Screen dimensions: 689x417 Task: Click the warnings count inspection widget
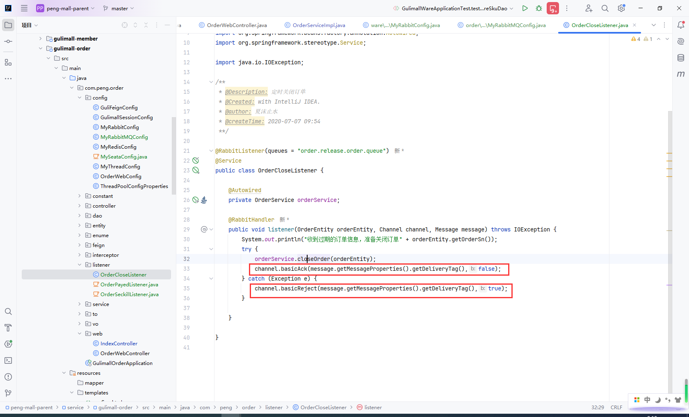642,39
